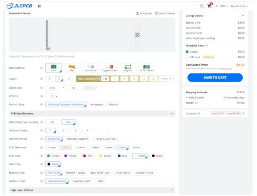Image resolution: width=257 pixels, height=196 pixels.
Task: Collapse the PCB Specifications section
Action: tap(172, 113)
